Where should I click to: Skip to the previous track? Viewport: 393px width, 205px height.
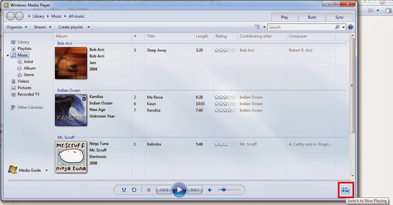click(x=164, y=190)
